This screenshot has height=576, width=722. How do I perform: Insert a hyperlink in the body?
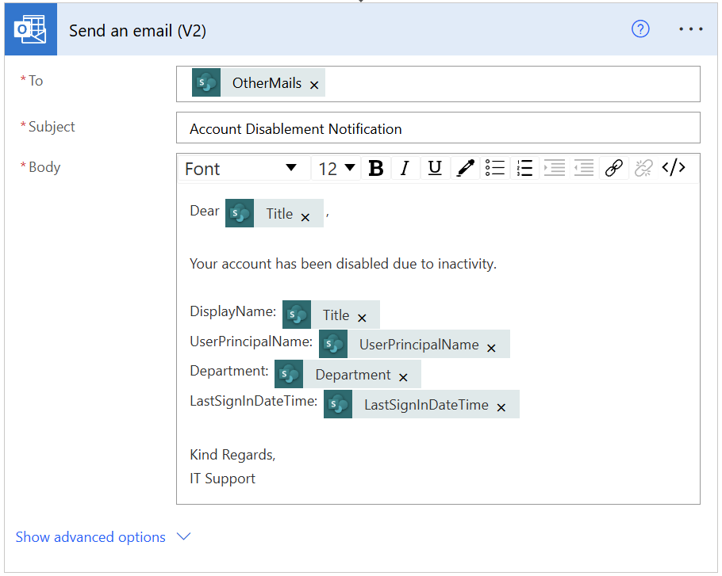(x=613, y=168)
